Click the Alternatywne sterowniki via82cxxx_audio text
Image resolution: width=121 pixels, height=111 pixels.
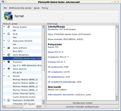coord(70,94)
